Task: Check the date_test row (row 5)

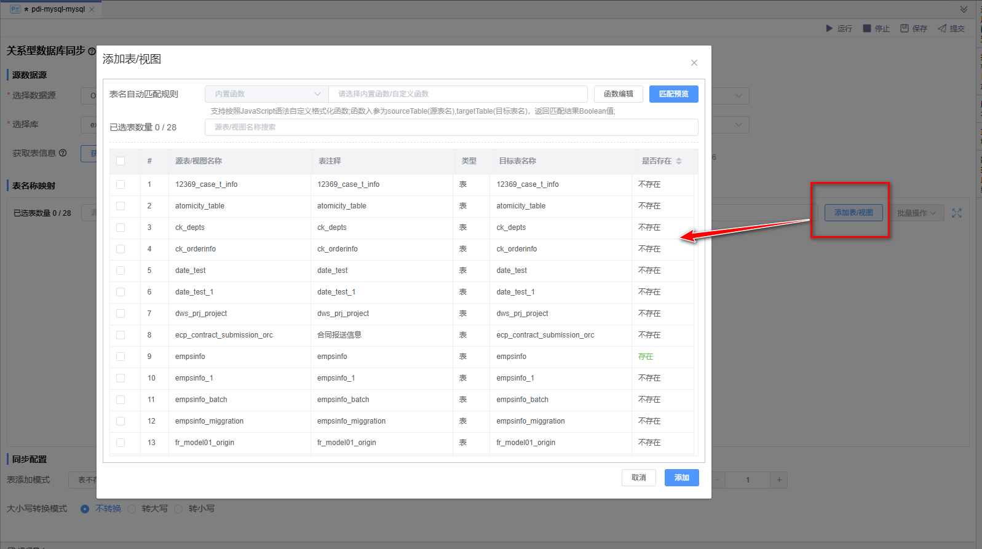Action: (121, 271)
